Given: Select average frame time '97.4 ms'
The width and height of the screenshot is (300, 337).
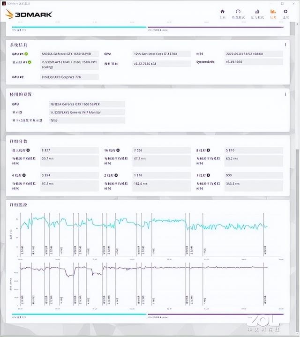Looking at the screenshot, I should tap(69, 186).
